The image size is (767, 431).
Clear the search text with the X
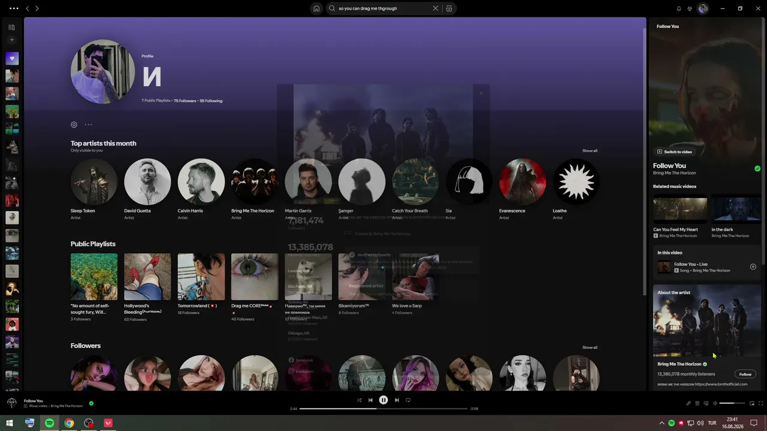[436, 8]
